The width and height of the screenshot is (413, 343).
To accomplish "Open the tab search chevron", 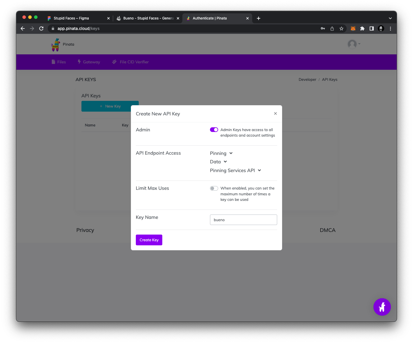I will point(390,18).
